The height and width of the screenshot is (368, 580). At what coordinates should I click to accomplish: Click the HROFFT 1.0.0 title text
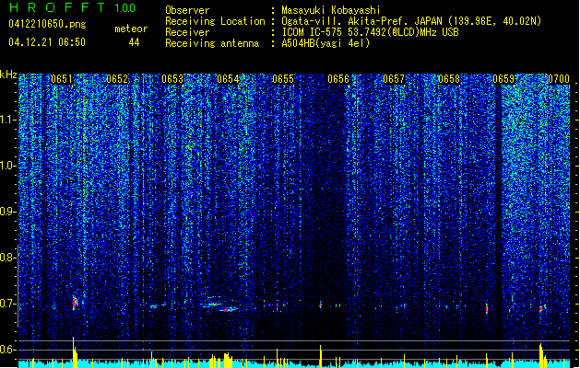tap(73, 7)
